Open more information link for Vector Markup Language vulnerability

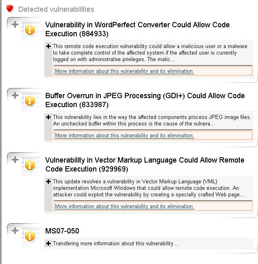(125, 206)
